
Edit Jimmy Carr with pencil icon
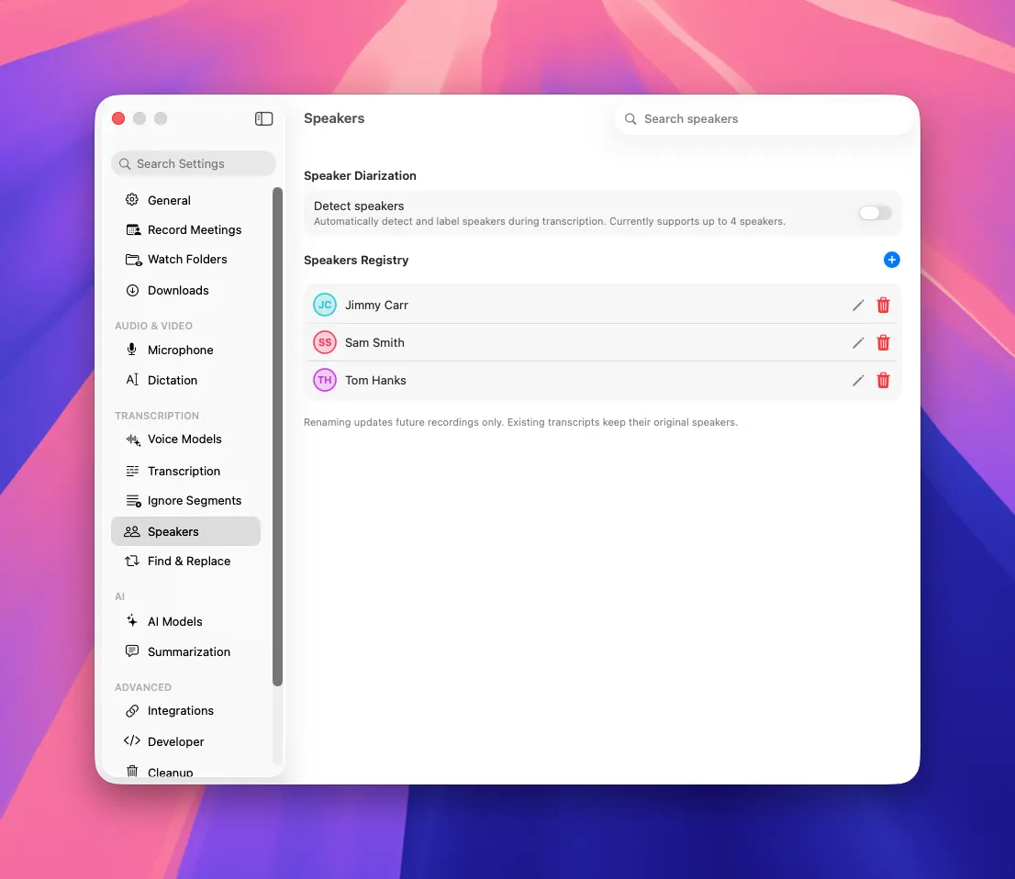tap(858, 305)
